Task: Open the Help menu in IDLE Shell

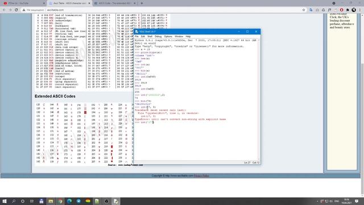Action: click(x=188, y=36)
